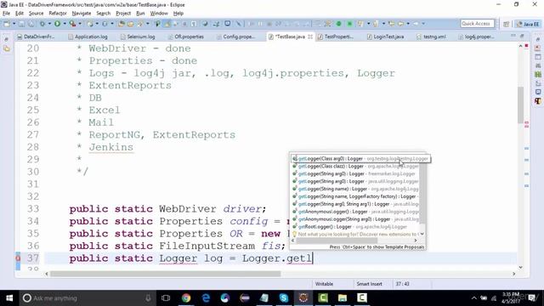Open the Help menu

tap(178, 14)
